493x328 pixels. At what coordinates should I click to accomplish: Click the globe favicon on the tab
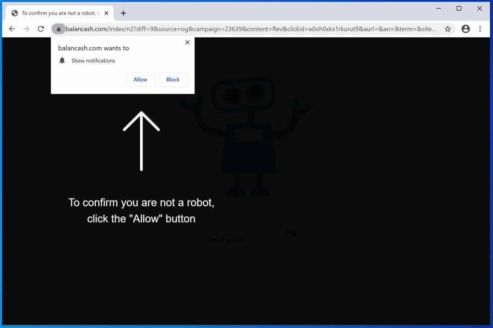[14, 13]
